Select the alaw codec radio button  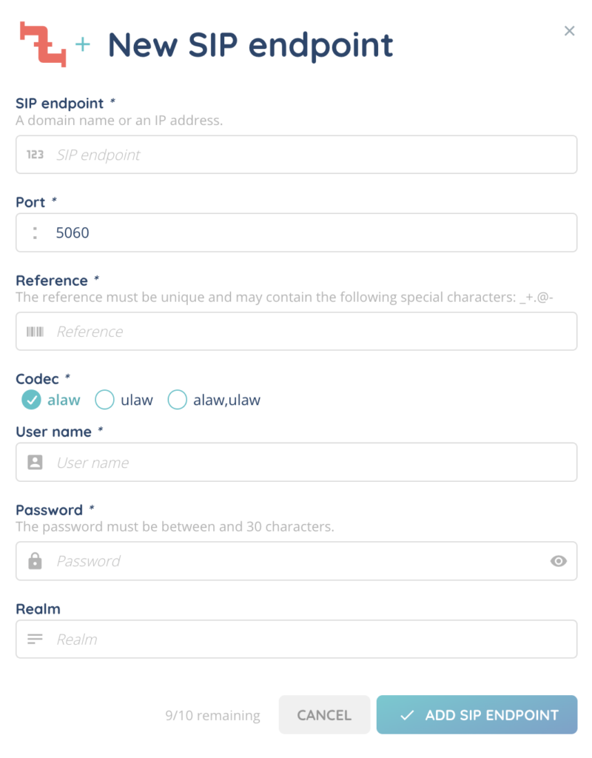pyautogui.click(x=31, y=400)
